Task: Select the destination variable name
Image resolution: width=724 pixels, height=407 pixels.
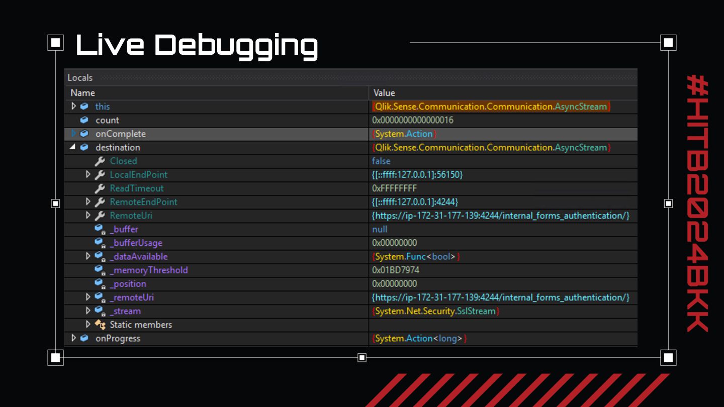Action: click(118, 147)
